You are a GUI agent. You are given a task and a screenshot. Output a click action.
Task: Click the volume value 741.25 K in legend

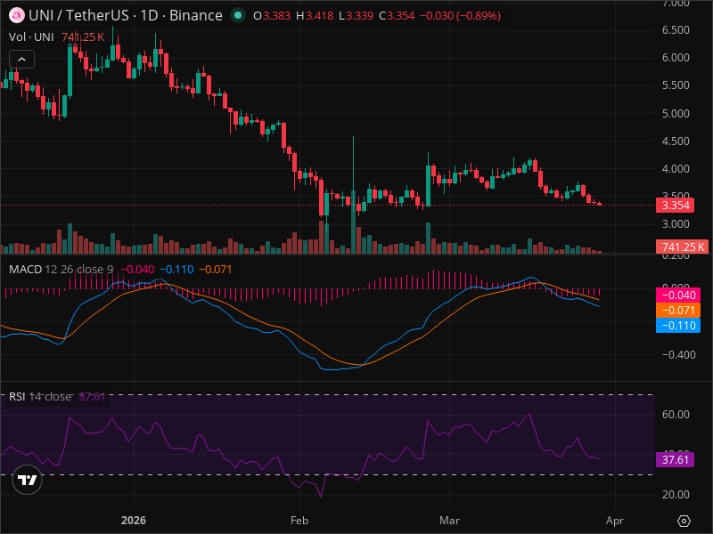pyautogui.click(x=83, y=37)
